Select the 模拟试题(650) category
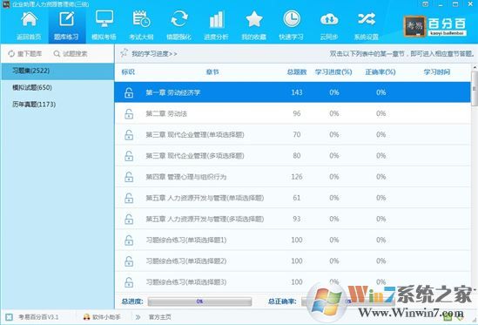This screenshot has height=325, width=478. pos(57,88)
